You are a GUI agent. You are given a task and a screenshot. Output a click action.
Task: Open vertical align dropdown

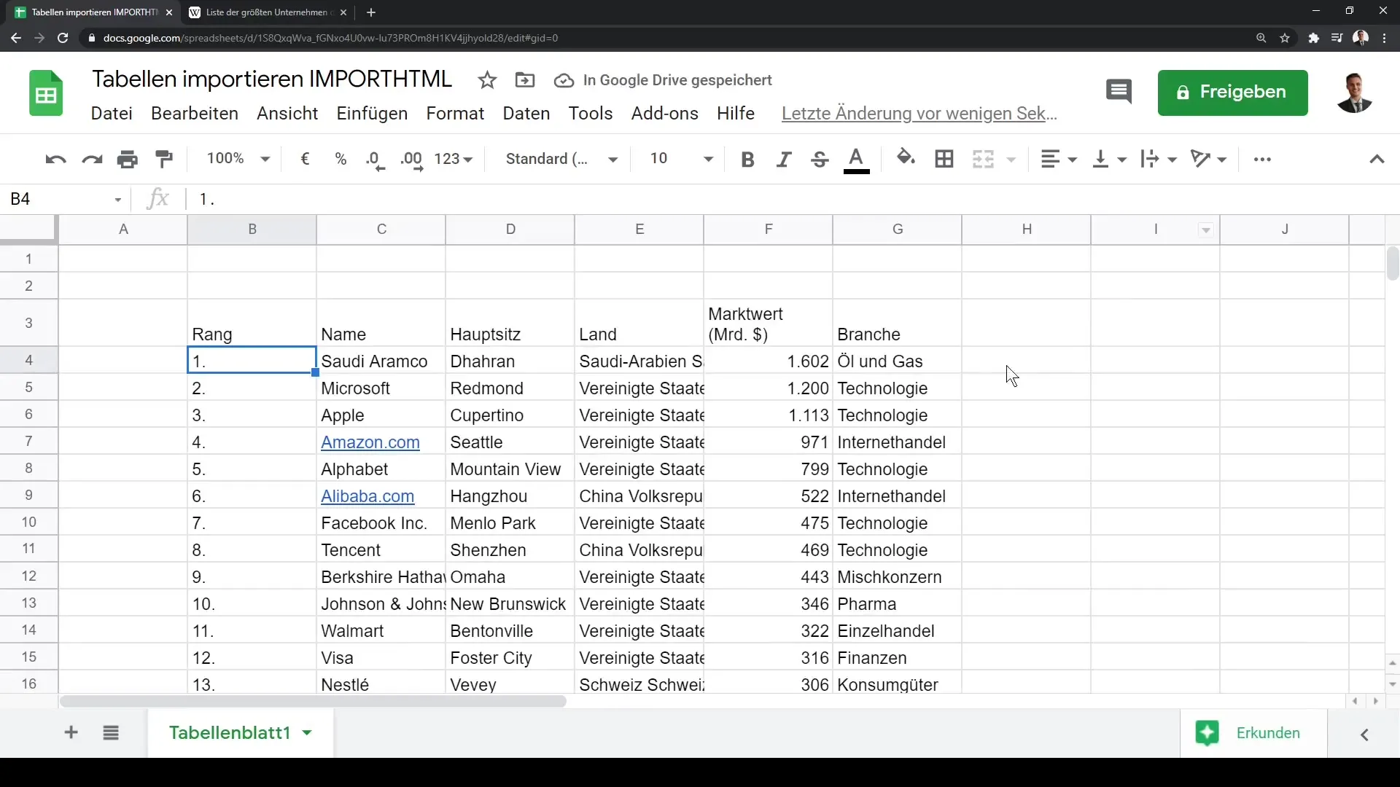tap(1109, 159)
